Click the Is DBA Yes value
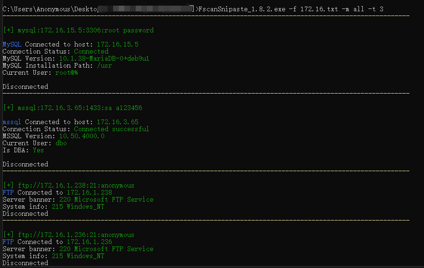 (38, 150)
